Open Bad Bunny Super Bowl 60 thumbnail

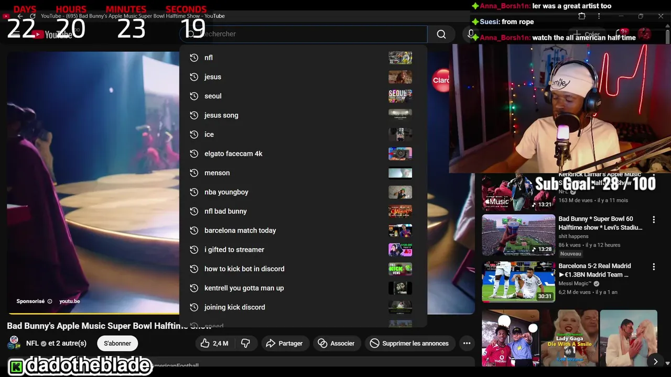coord(518,235)
